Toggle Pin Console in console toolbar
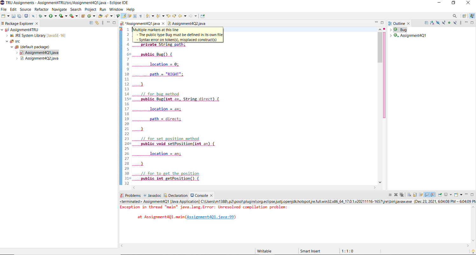 click(x=439, y=195)
